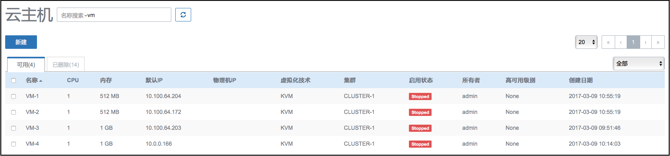Viewport: 670px width, 156px height.
Task: Click the 新建 button
Action: coord(21,42)
